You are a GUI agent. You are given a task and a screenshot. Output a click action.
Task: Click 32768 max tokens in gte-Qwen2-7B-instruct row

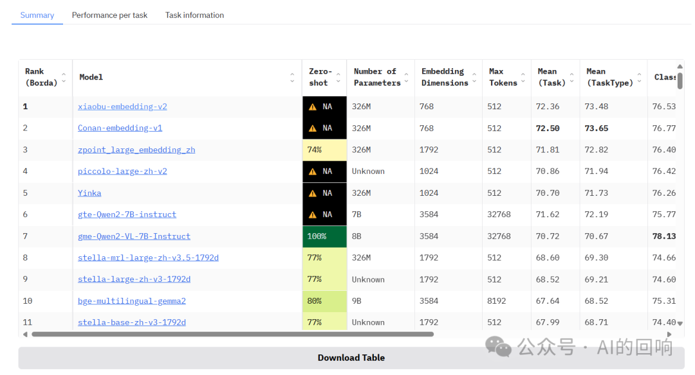499,214
